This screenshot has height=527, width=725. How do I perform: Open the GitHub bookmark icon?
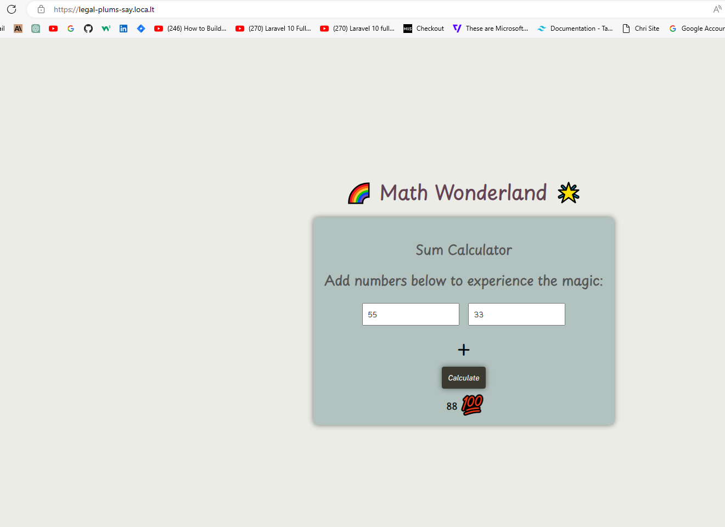(88, 29)
